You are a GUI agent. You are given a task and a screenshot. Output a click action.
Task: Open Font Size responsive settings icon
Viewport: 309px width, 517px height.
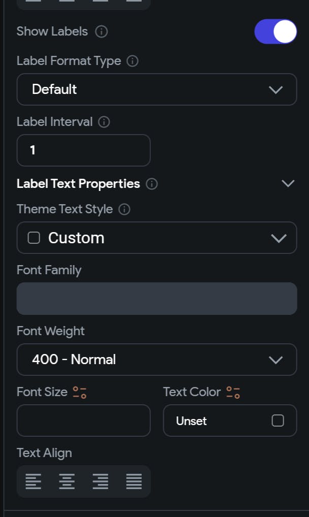click(x=80, y=393)
